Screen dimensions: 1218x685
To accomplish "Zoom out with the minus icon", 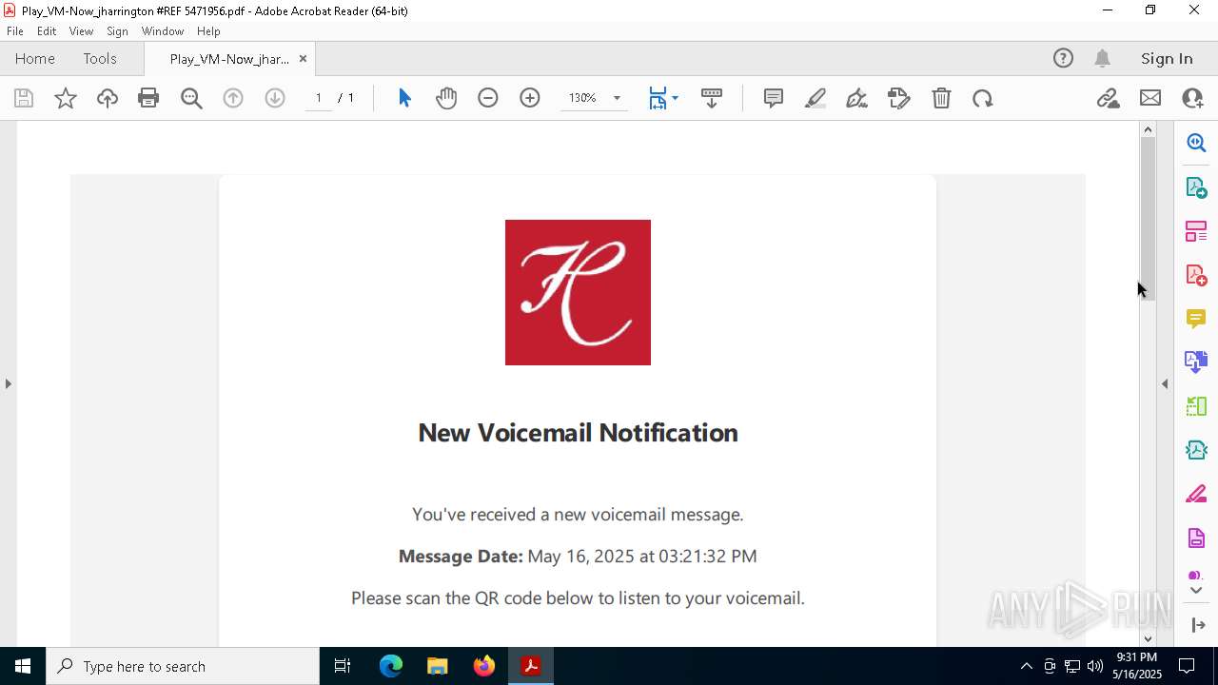I will pos(488,98).
